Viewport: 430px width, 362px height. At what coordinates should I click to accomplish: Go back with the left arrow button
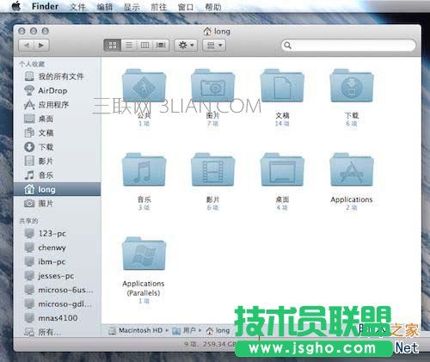click(x=27, y=46)
